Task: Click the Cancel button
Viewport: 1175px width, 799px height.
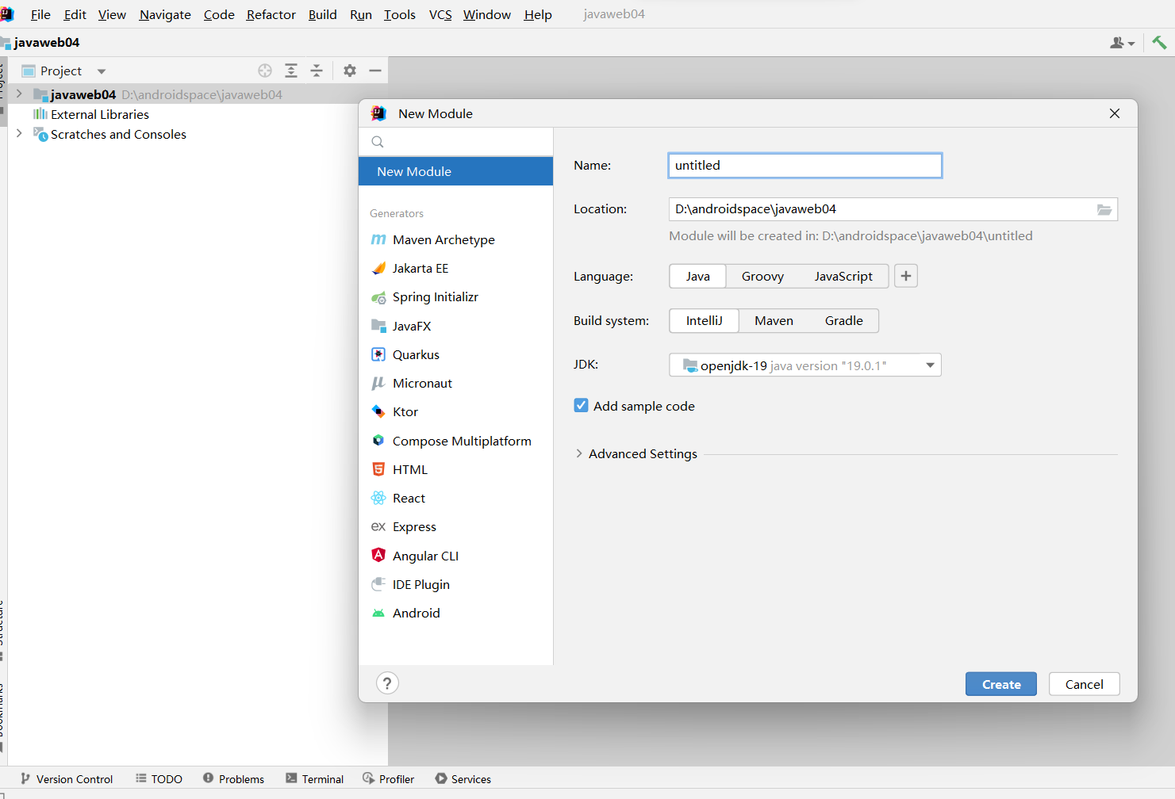Action: (x=1084, y=684)
